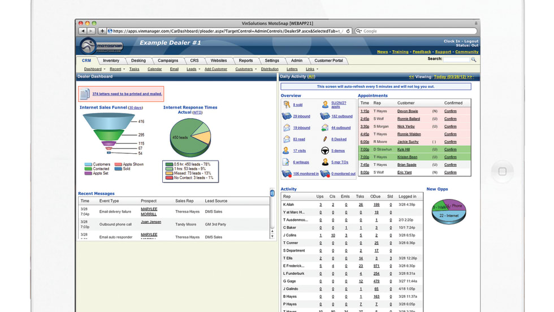Click the Customers color swatch in funnel legend
The height and width of the screenshot is (312, 554).
click(88, 164)
